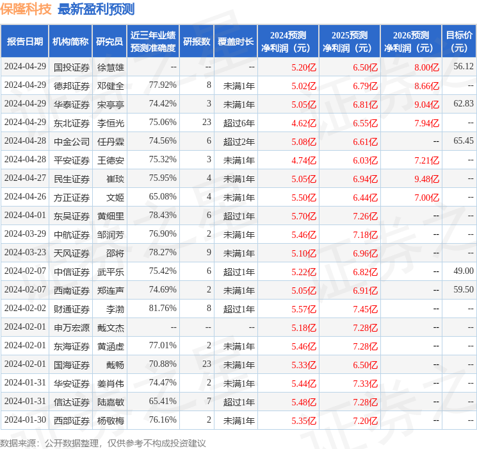Image resolution: width=477 pixels, height=449 pixels.
Task: Click the 保隆科技 title text
Action: click(x=26, y=9)
